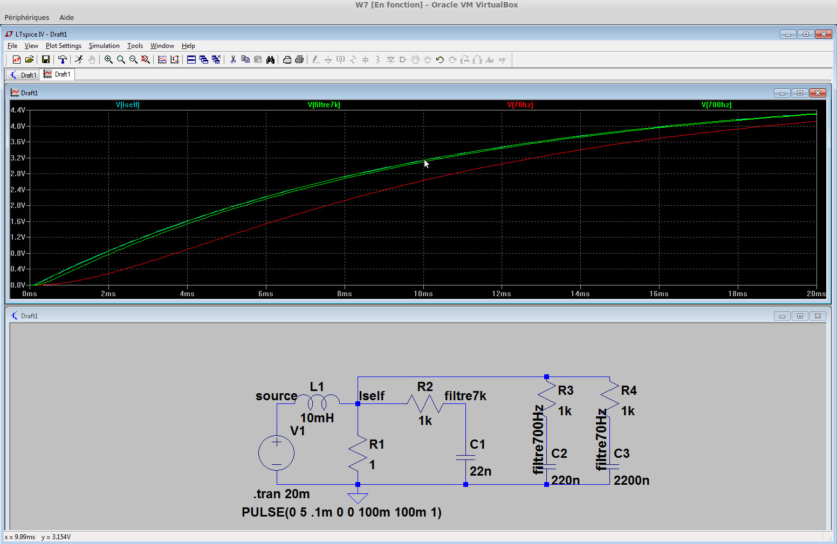The width and height of the screenshot is (837, 544).
Task: Click the V(iself) trace label
Action: click(x=128, y=105)
